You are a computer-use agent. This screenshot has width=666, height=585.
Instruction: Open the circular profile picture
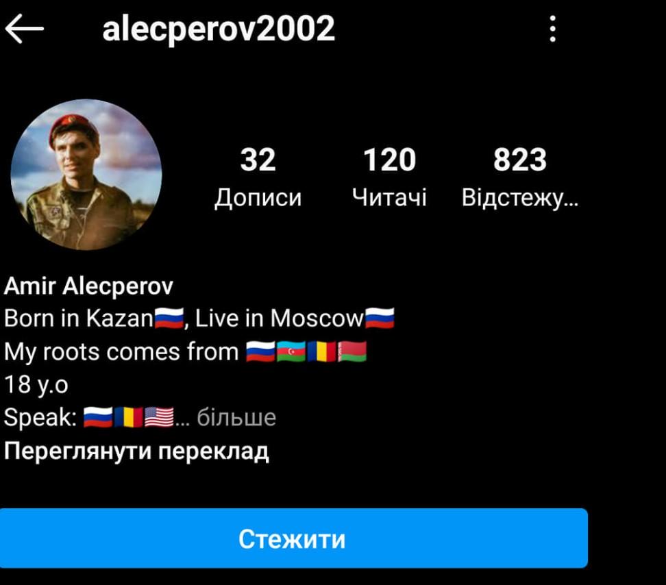86,175
